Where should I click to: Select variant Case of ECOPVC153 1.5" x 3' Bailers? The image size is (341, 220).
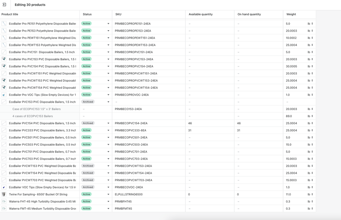click(37, 109)
